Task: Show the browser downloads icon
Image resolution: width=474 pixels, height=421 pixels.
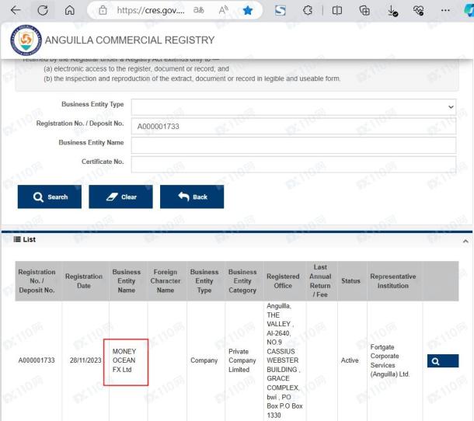Action: tap(392, 11)
